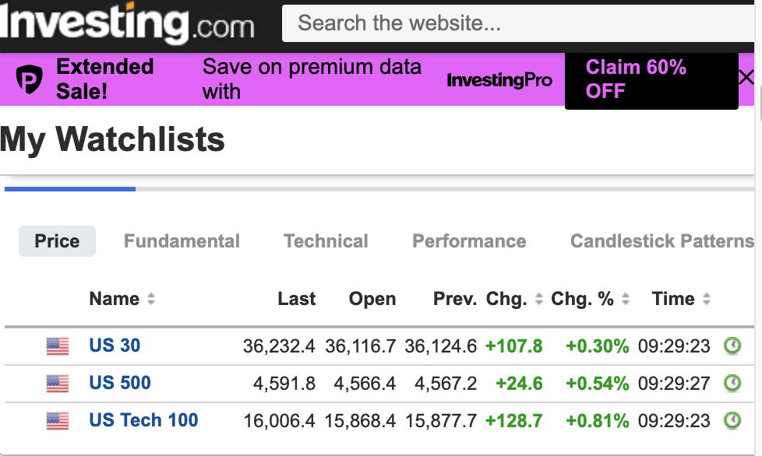Click the US flag beside US 30
The image size is (762, 456).
[x=58, y=346]
